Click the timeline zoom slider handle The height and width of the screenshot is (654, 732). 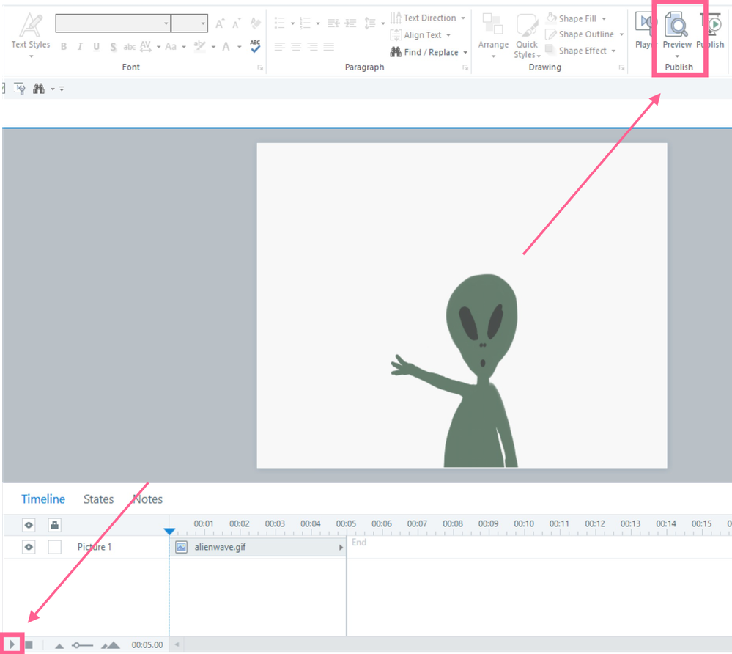coord(76,645)
